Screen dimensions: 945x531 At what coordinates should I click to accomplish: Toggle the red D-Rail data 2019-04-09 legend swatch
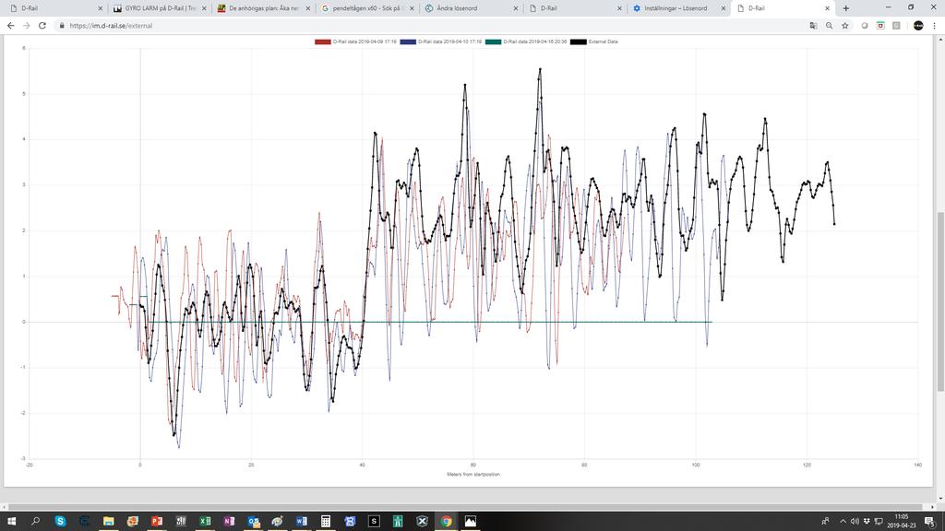pos(322,41)
